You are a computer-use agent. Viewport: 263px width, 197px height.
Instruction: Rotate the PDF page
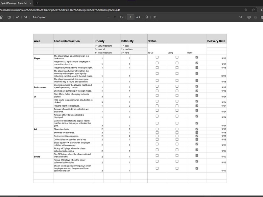tap(146, 17)
